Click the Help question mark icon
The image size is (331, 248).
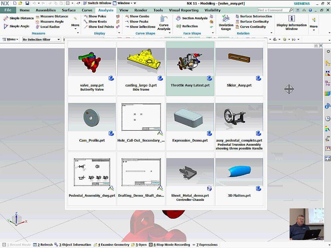point(310,10)
